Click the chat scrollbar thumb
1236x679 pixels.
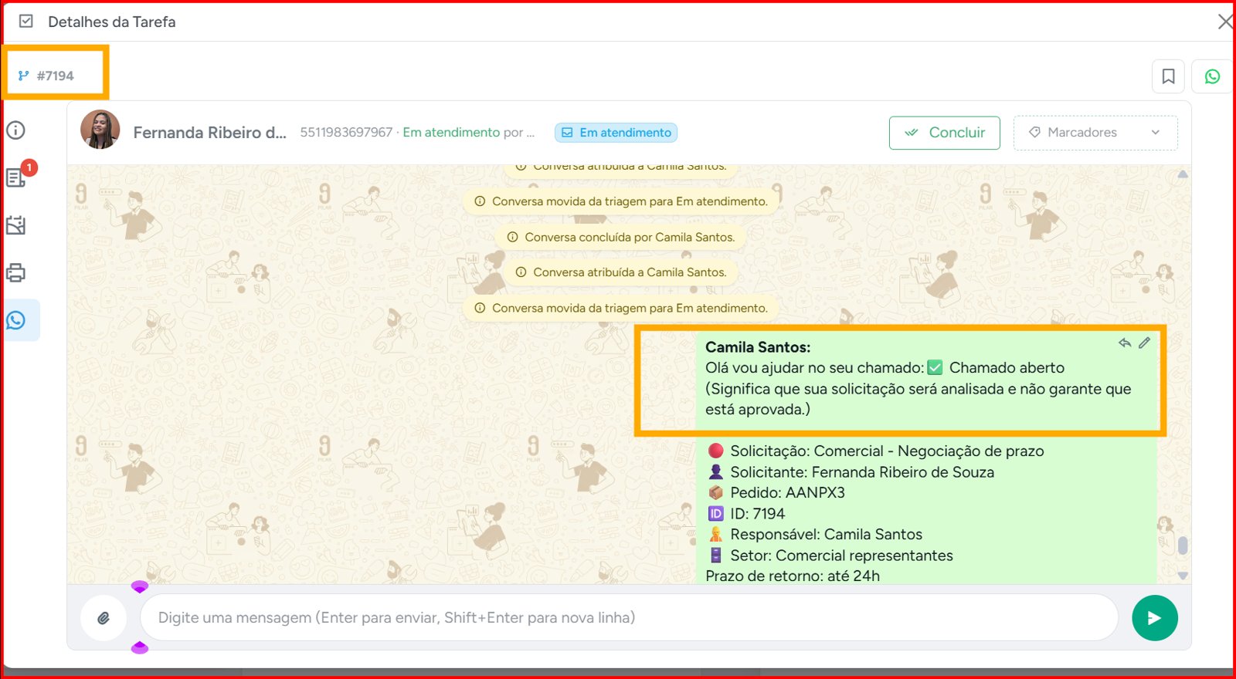pos(1182,545)
